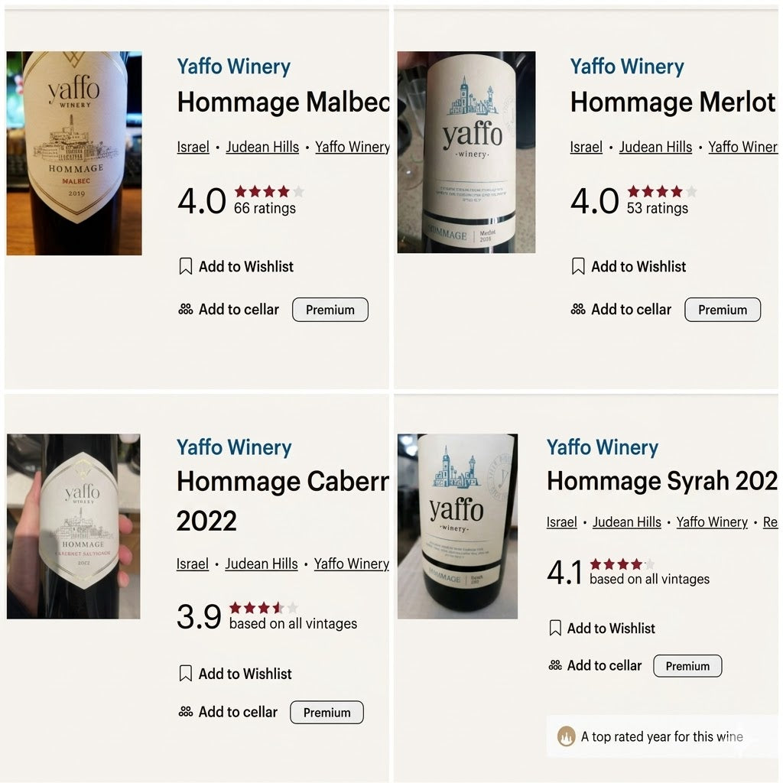
Task: Click the bookmark icon on Hommage Malbec
Action: pos(185,266)
